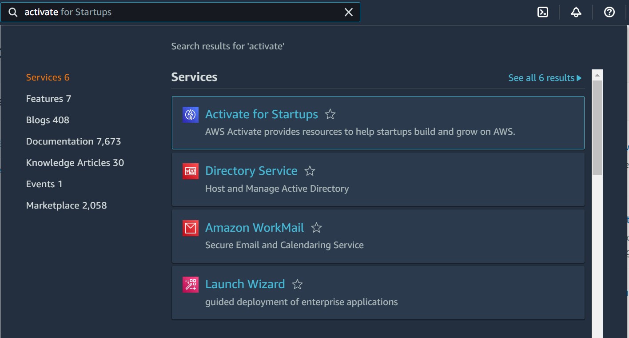Click the Launch Wizard magic wand icon
629x338 pixels.
click(190, 284)
